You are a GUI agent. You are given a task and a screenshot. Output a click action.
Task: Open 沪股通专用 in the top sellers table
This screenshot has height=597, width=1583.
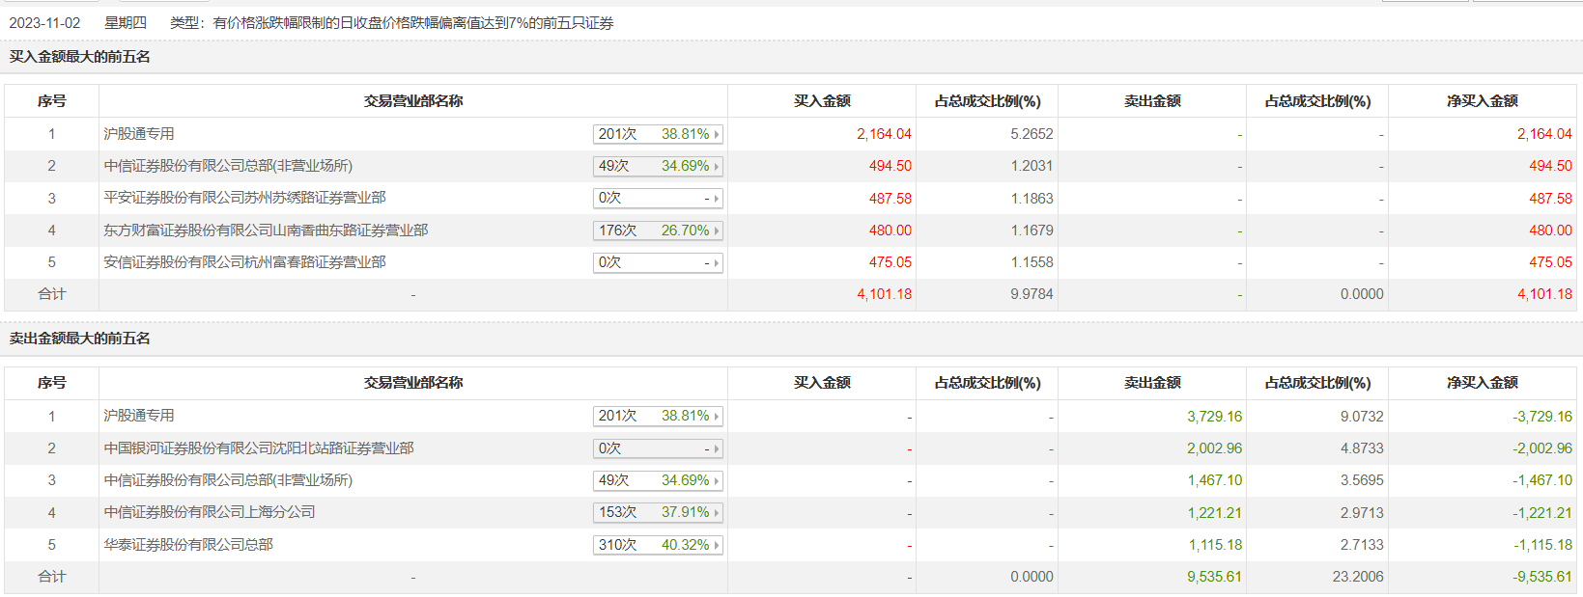pyautogui.click(x=139, y=416)
